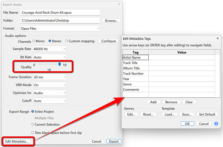Set metadata template as default
Viewport: 223px width, 147px height.
(x=207, y=114)
